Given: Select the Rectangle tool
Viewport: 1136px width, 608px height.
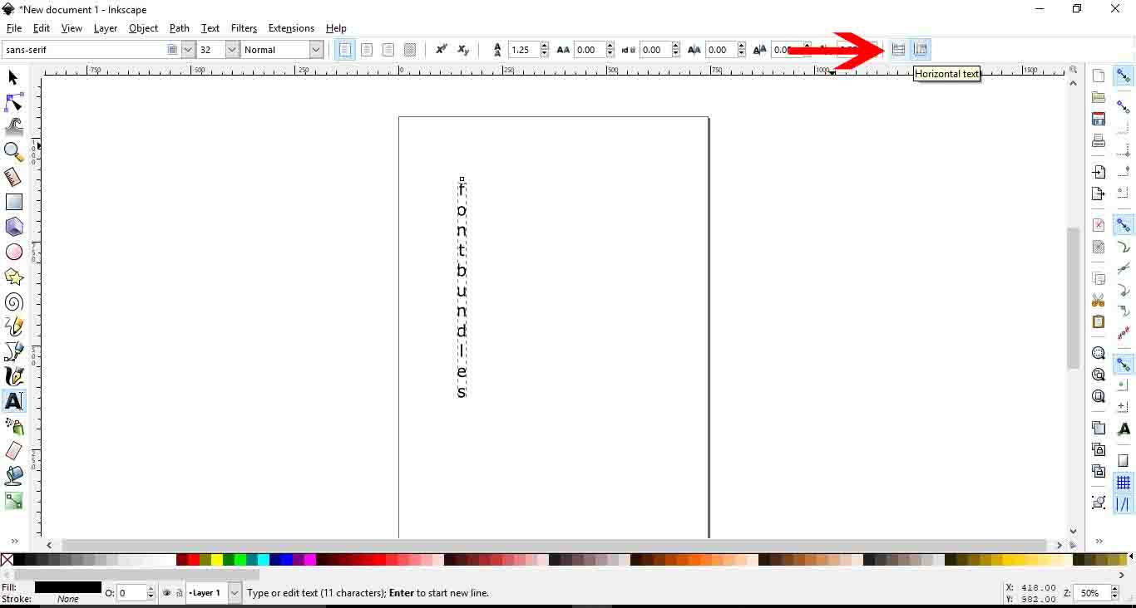Looking at the screenshot, I should point(13,202).
